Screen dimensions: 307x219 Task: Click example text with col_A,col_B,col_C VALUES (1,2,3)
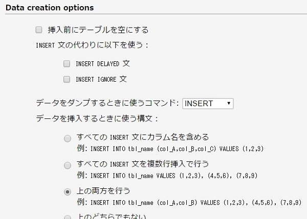[173, 148]
